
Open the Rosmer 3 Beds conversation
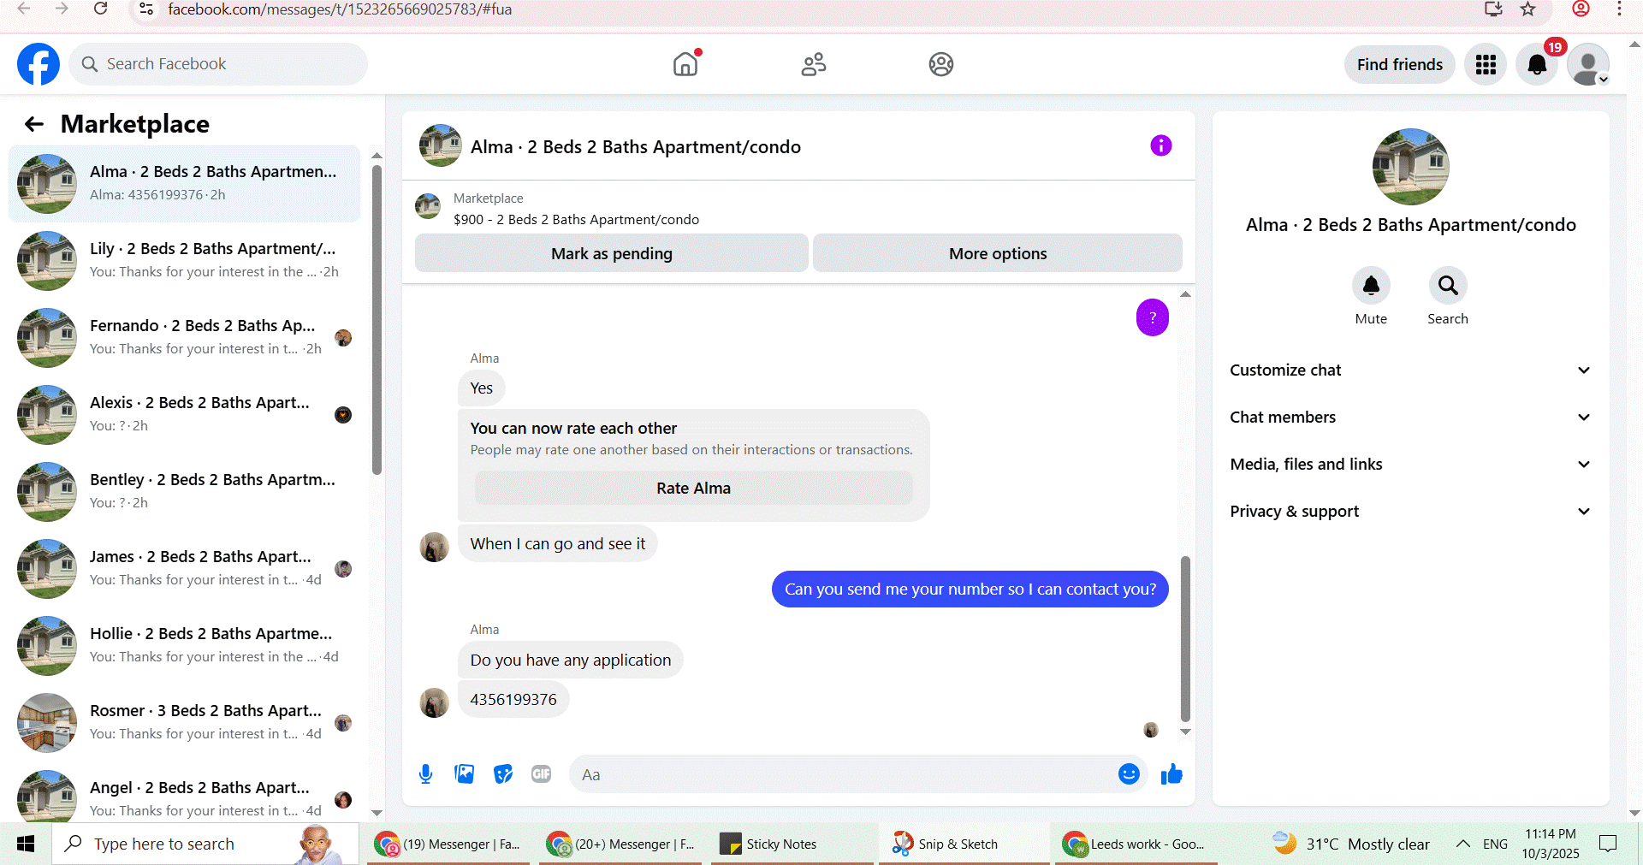185,723
